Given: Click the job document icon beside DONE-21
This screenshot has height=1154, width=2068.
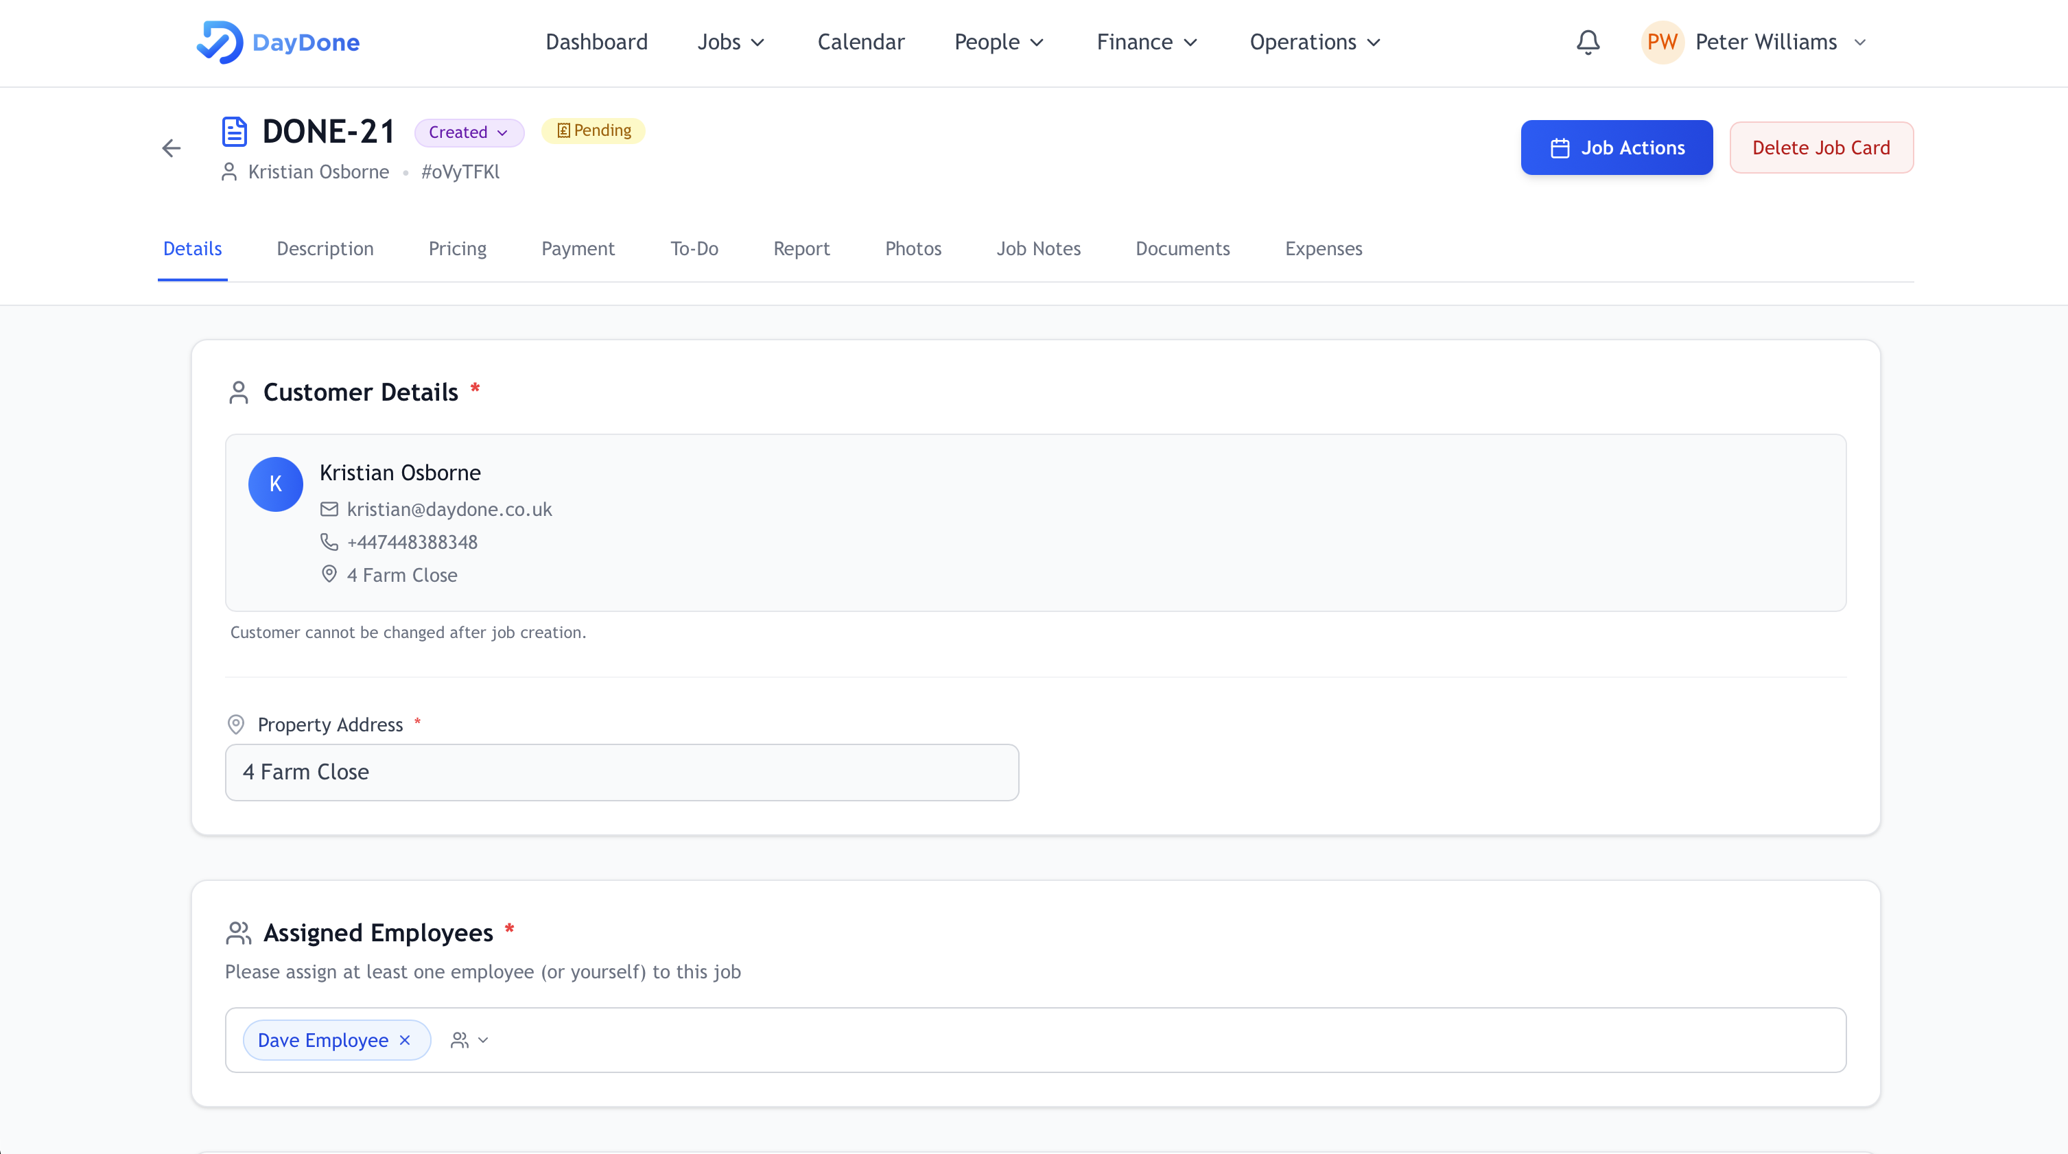Looking at the screenshot, I should click(233, 132).
